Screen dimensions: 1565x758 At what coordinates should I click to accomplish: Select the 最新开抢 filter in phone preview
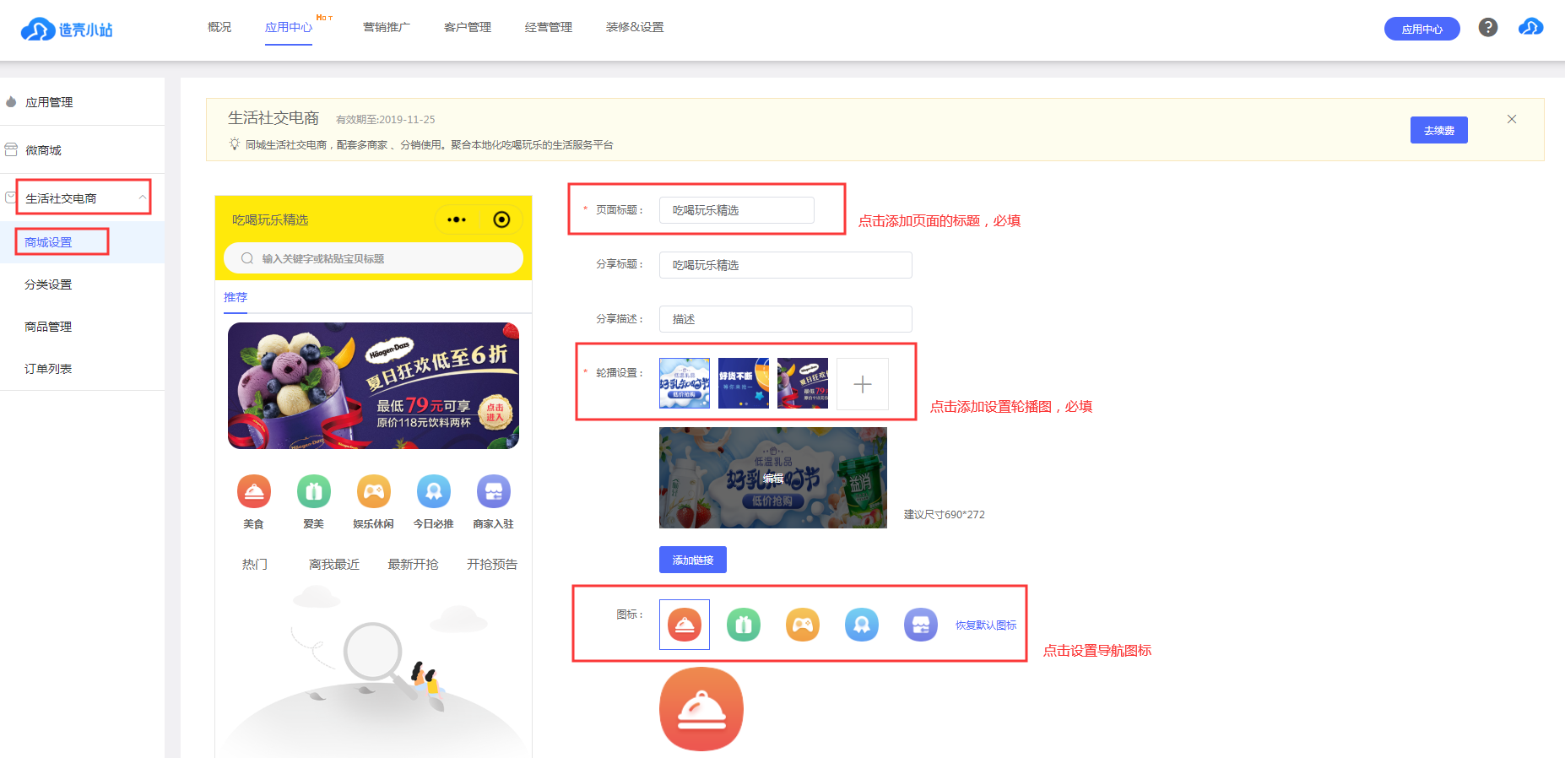(x=413, y=564)
